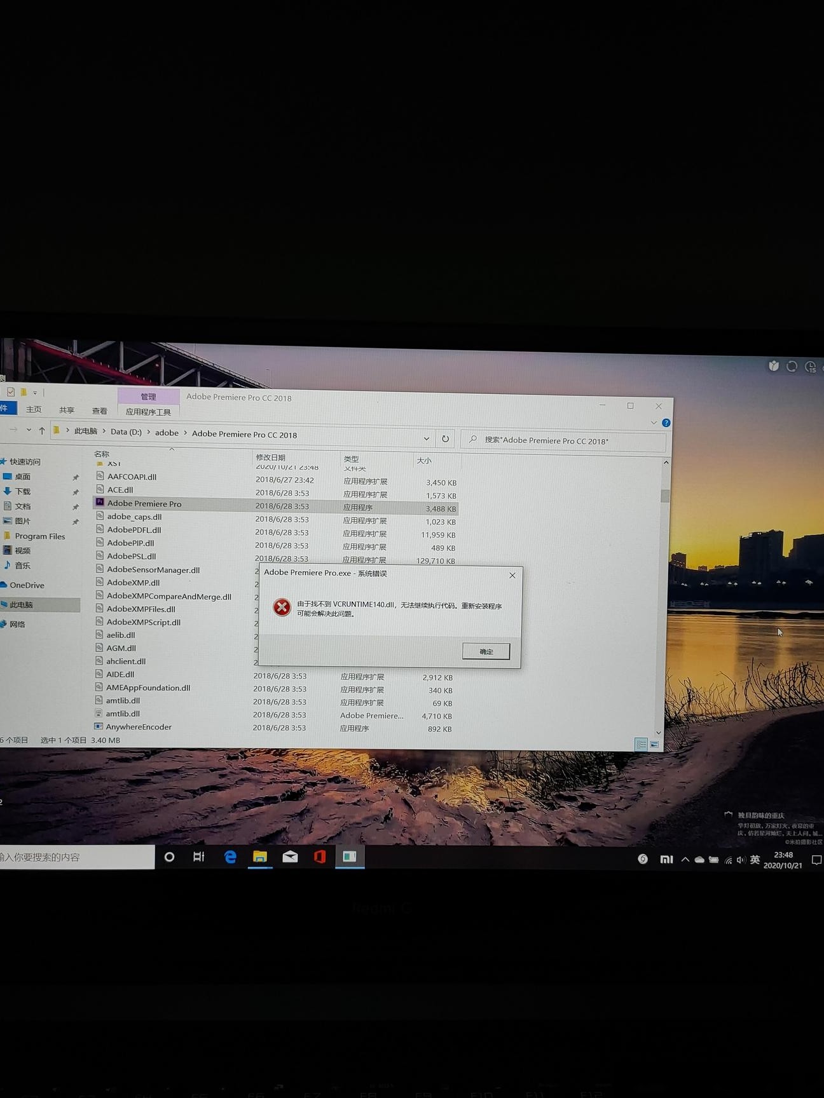Open the Mail app from the taskbar
Viewport: 824px width, 1098px height.
click(x=290, y=857)
